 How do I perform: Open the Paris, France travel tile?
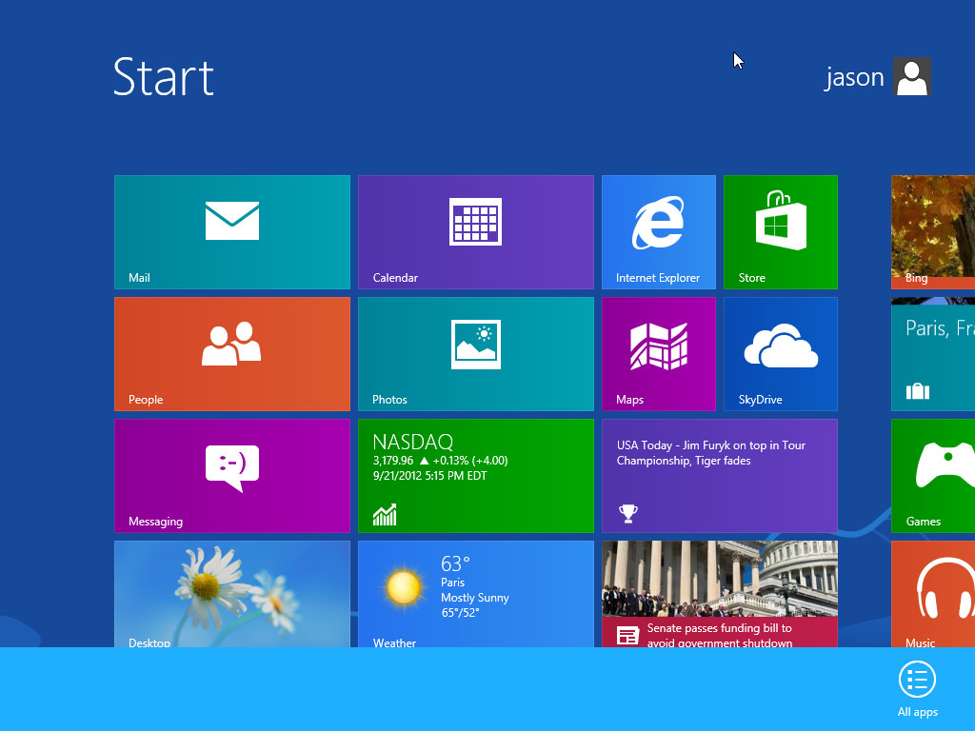[x=933, y=354]
